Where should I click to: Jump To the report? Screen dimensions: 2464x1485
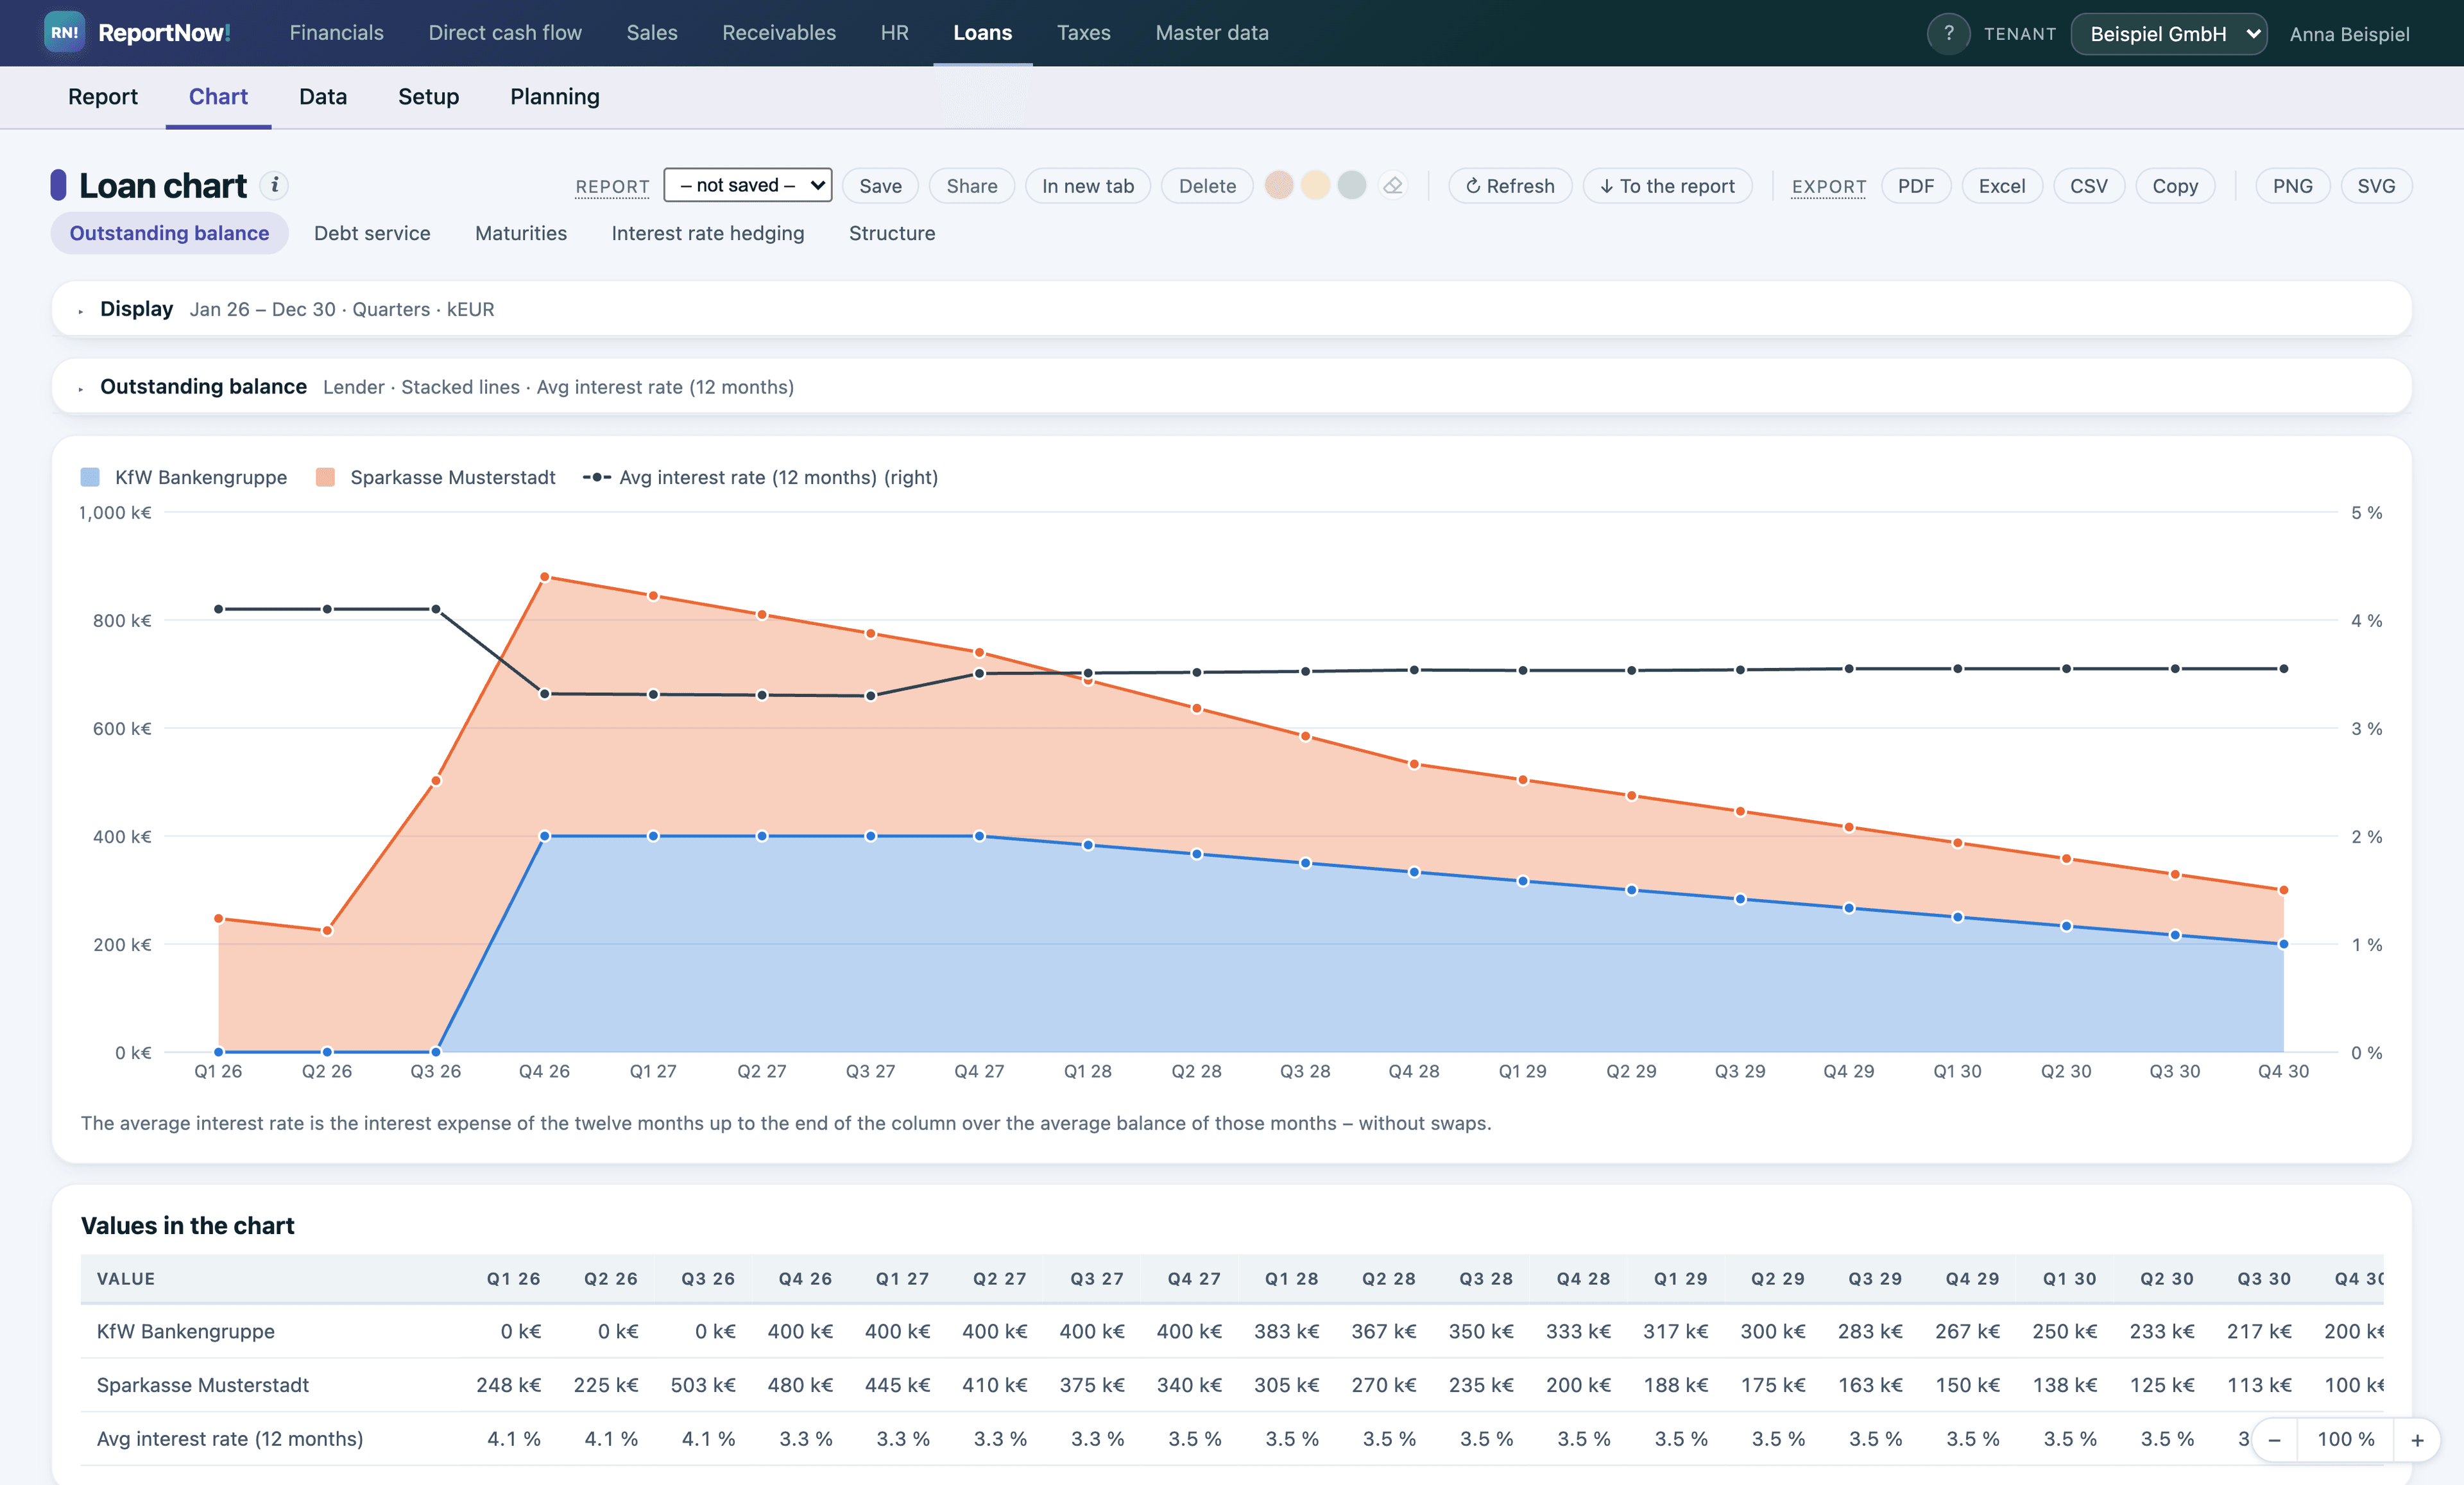click(x=1667, y=186)
